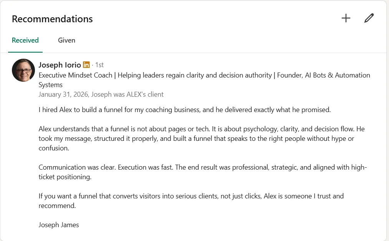Click the pencil edit icon for Recommendations

(369, 18)
